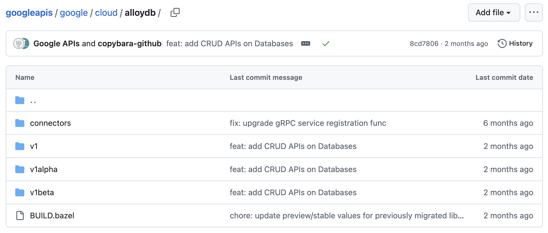Open the more options ellipsis button
Viewport: 548px width, 233px height.
tap(534, 12)
